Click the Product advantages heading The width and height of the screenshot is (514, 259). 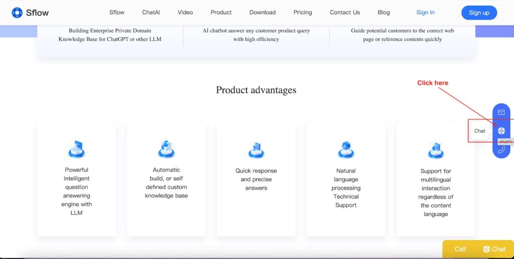tap(256, 90)
